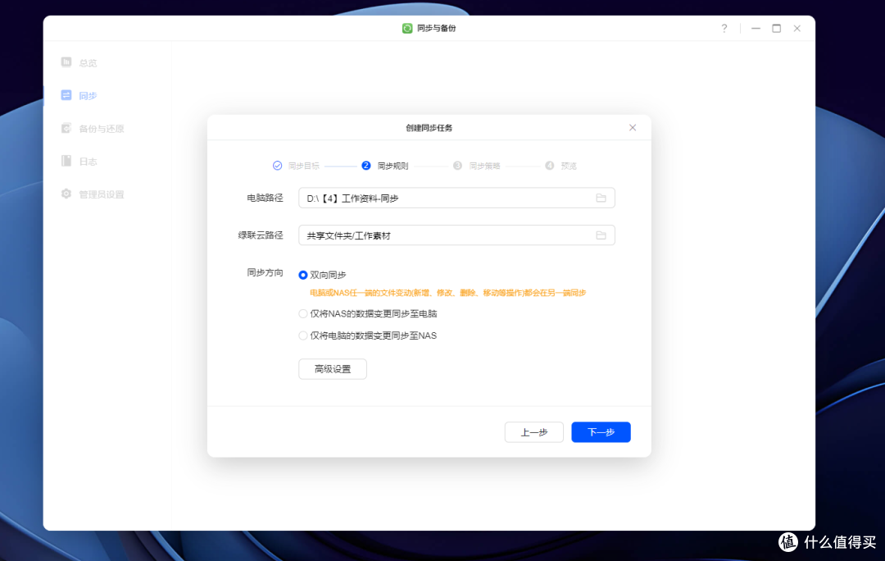Minimize the 同步与备份 window
The image size is (885, 561).
[x=756, y=28]
